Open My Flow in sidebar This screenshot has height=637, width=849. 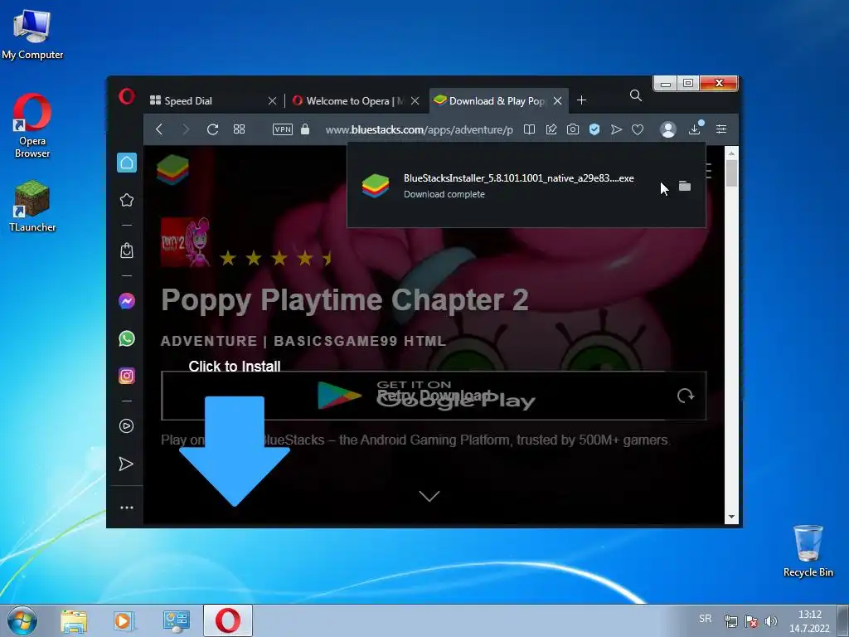point(126,464)
